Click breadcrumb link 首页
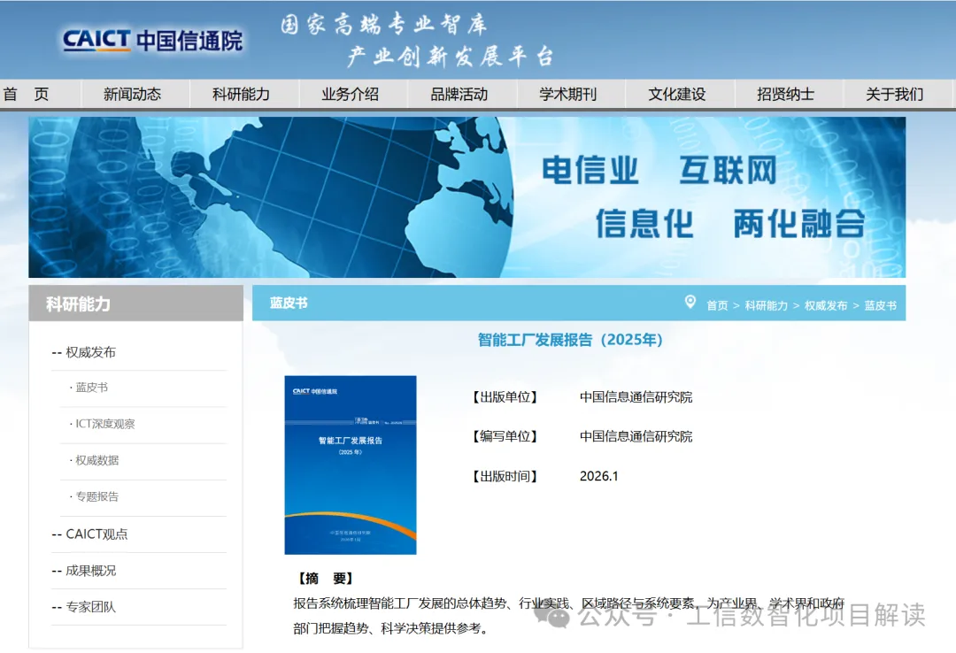956x653 pixels. (x=717, y=305)
